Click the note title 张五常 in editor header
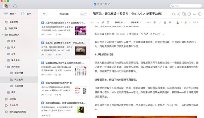Viewport: 204px width, 118px height. coord(127,14)
